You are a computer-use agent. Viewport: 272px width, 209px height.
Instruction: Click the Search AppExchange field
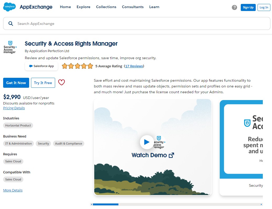[79, 23]
